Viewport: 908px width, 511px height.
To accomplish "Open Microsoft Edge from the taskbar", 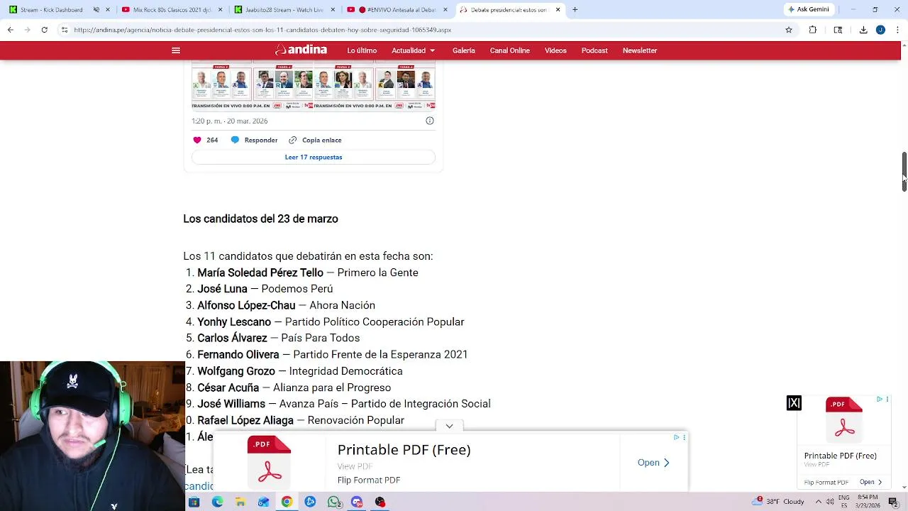I will [217, 502].
